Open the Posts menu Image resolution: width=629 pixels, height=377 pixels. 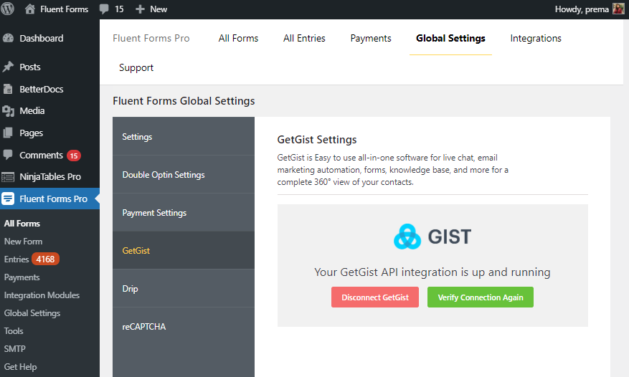coord(49,67)
